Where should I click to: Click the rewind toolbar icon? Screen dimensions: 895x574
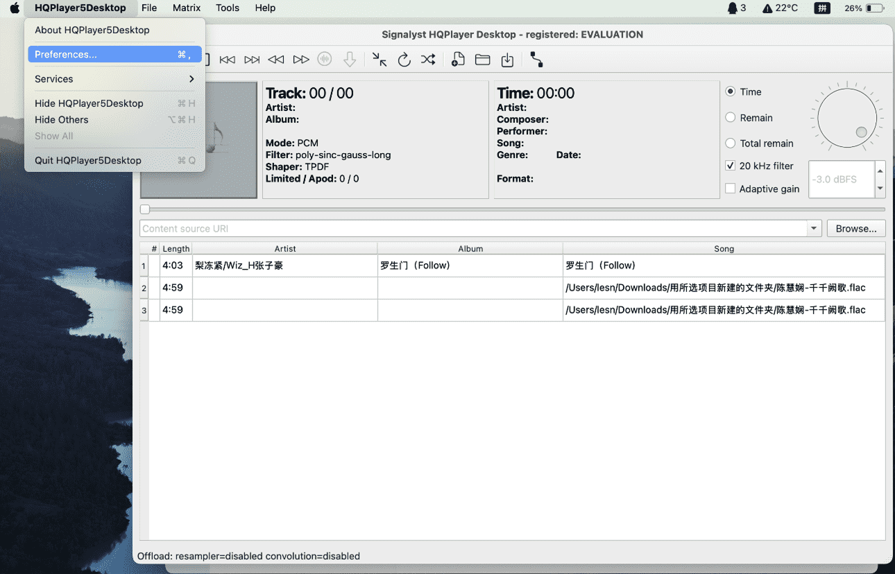pos(276,60)
